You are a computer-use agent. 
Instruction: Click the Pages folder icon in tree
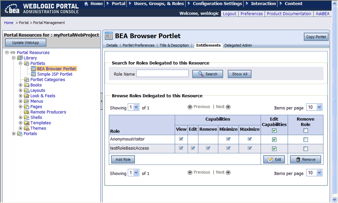[x=27, y=106]
